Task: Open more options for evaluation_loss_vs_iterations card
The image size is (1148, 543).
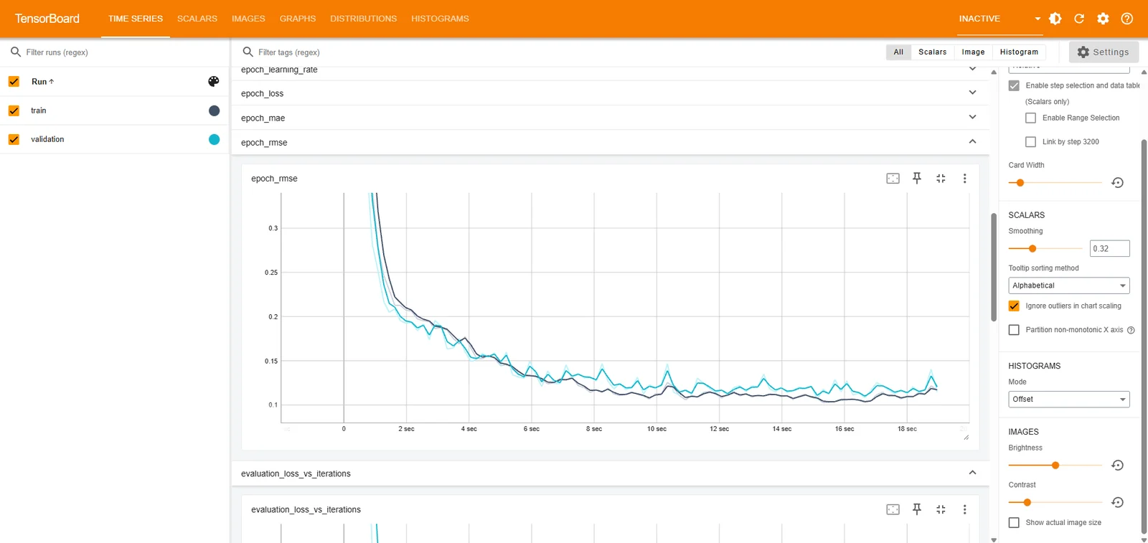Action: (x=965, y=509)
